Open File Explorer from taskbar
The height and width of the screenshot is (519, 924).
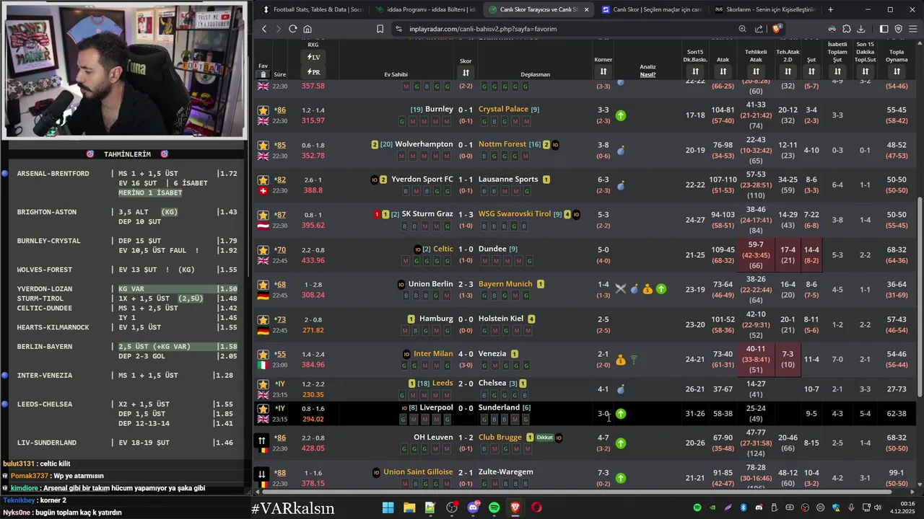409,507
